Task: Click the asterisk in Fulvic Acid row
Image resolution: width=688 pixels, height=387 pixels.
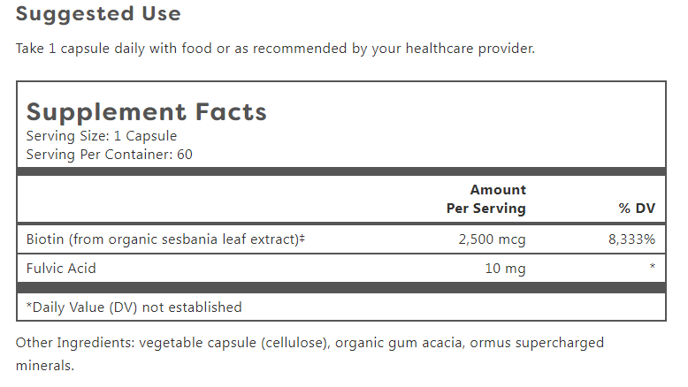Action: (x=653, y=266)
